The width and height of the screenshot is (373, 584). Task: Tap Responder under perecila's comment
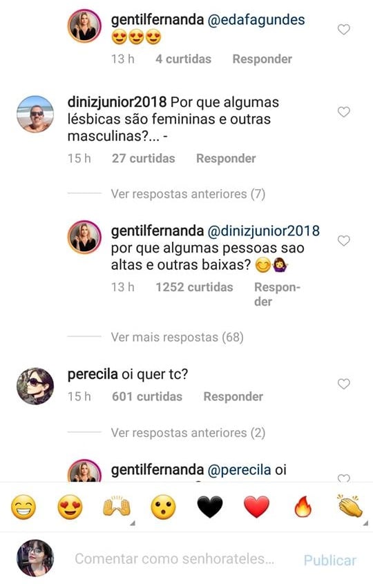point(233,397)
